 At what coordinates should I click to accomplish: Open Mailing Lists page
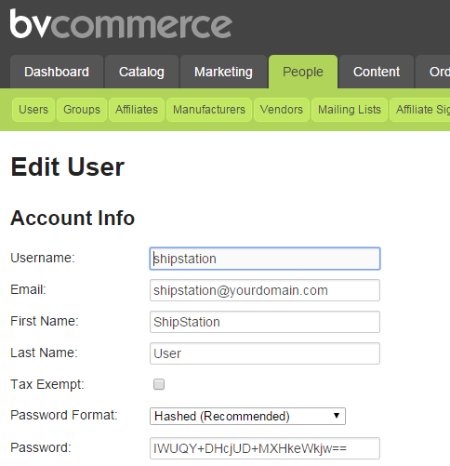pos(350,110)
